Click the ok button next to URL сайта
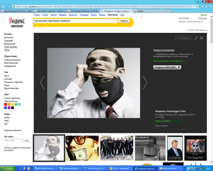This screenshot has height=171, width=213. (x=27, y=140)
